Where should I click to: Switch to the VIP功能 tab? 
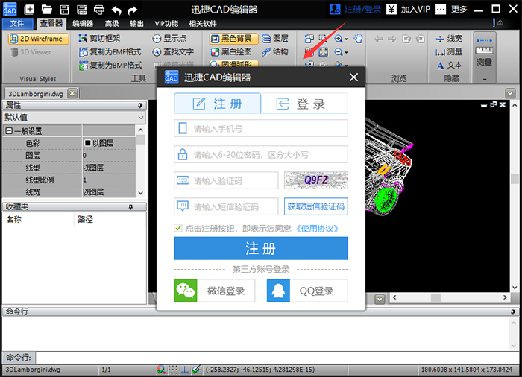pos(166,23)
